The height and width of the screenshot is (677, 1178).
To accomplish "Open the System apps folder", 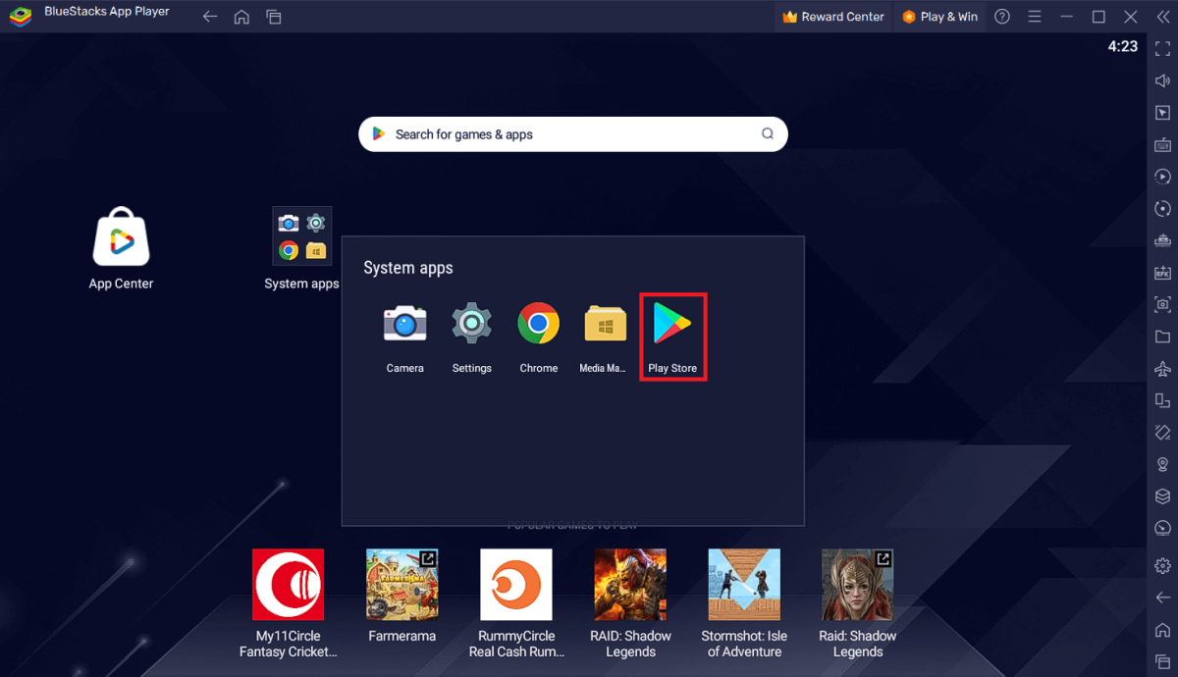I will pyautogui.click(x=301, y=235).
